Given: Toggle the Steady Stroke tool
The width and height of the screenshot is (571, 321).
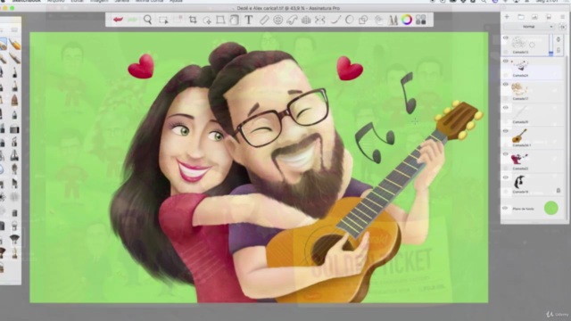Looking at the screenshot, I should point(335,20).
